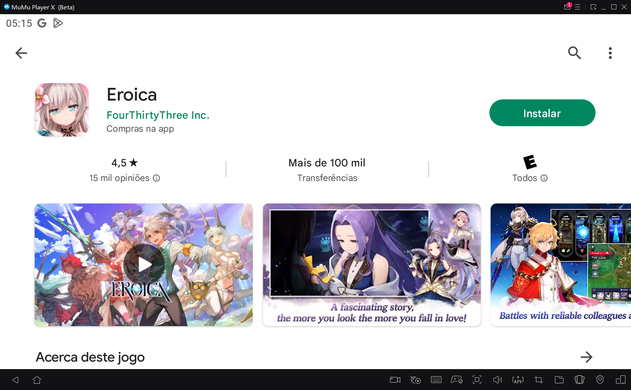Install an APK file
Image resolution: width=631 pixels, height=390 pixels.
coord(518,380)
